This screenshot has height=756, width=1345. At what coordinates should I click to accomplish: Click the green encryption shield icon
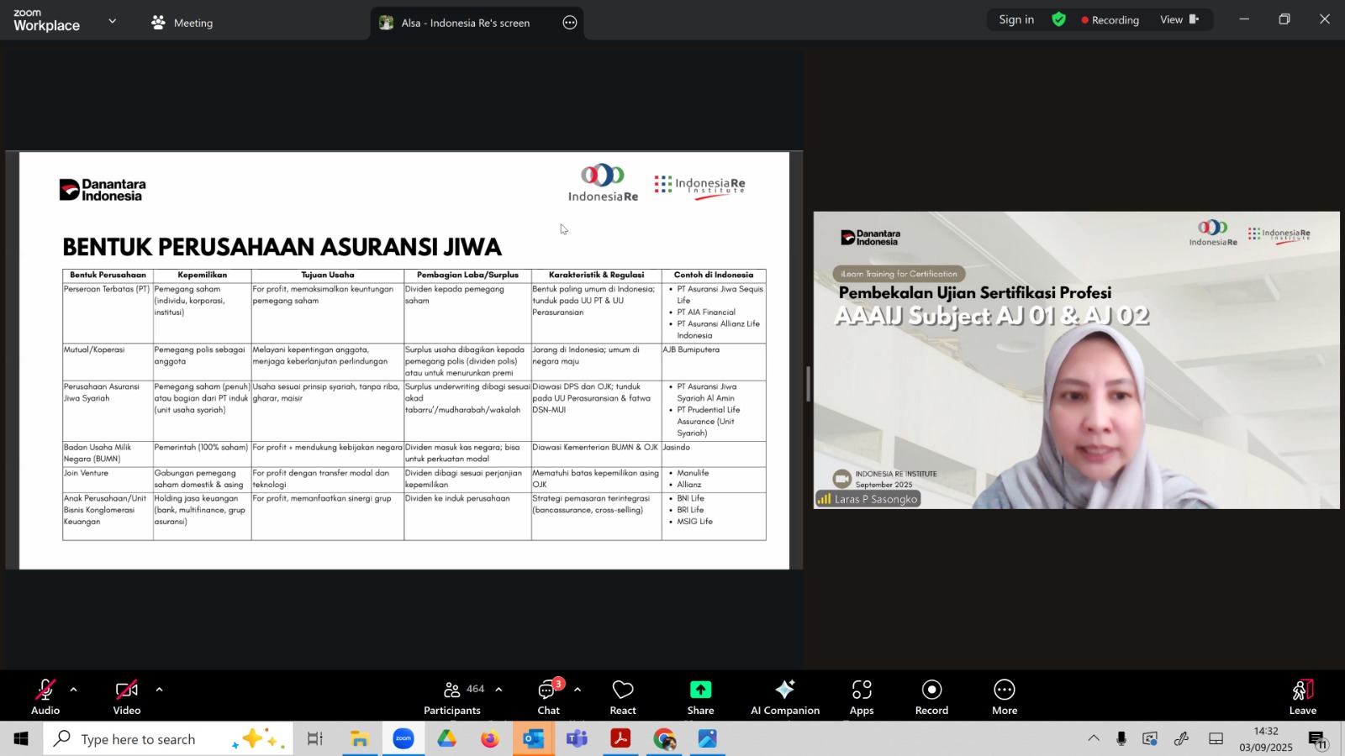click(1058, 19)
